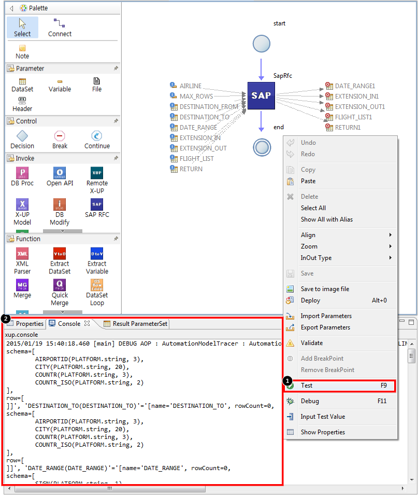Switch to the Result ParameterSet tab
418x495 pixels.
[x=136, y=324]
